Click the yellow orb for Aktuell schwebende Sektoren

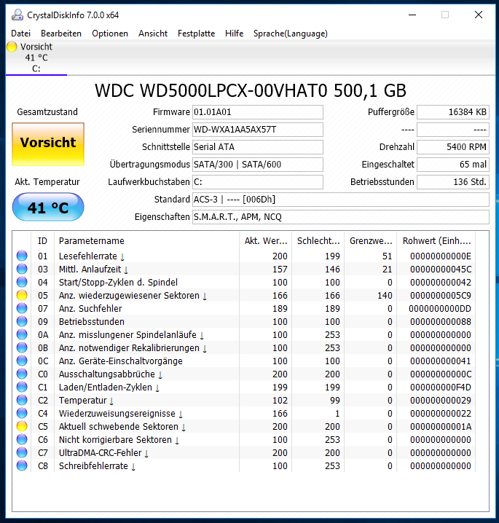click(22, 426)
